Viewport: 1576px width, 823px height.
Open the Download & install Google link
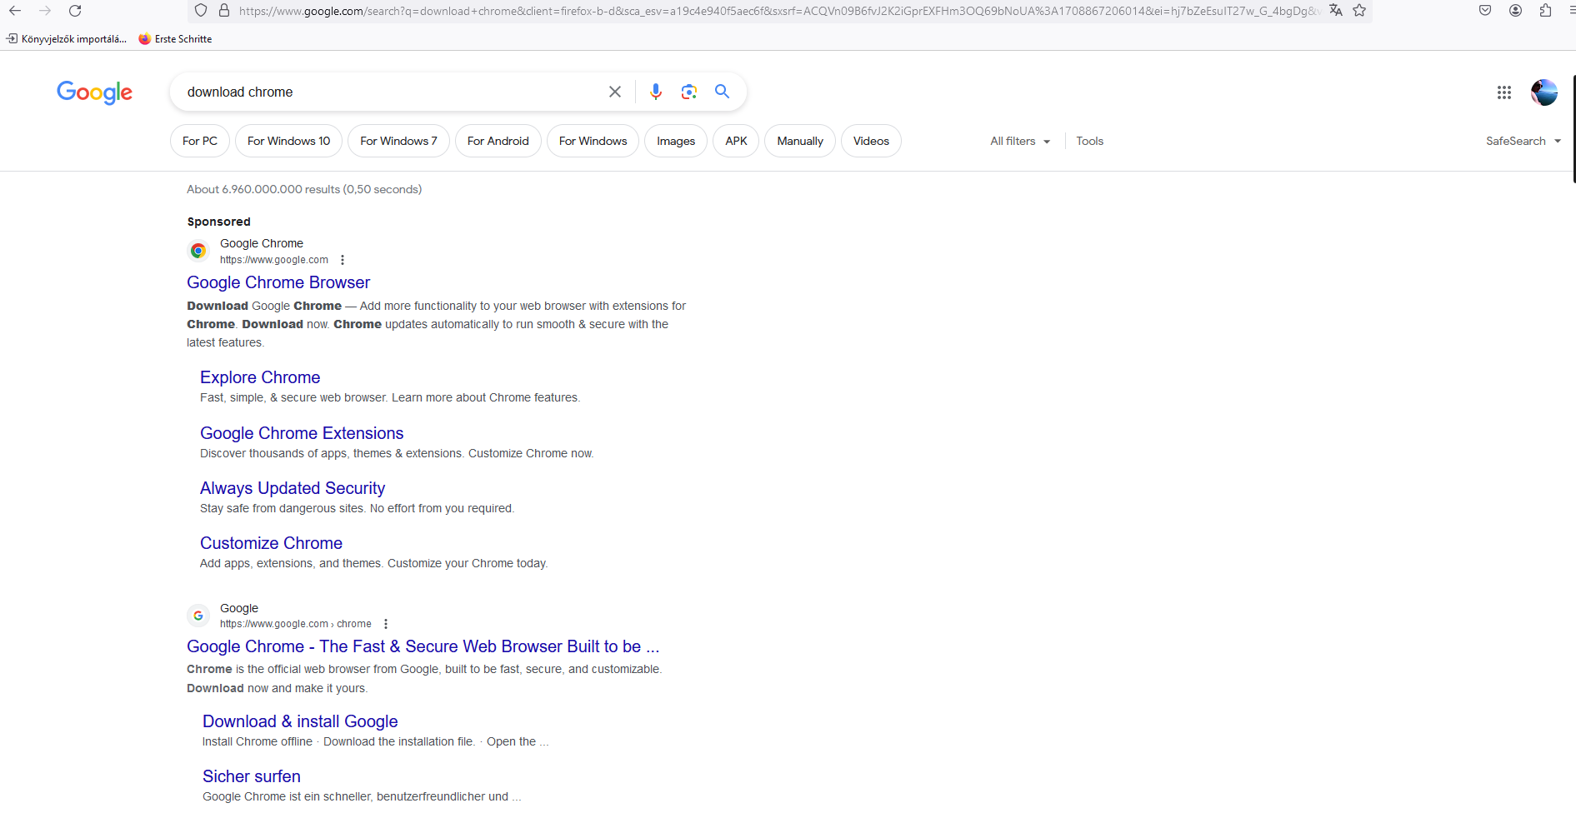coord(300,721)
